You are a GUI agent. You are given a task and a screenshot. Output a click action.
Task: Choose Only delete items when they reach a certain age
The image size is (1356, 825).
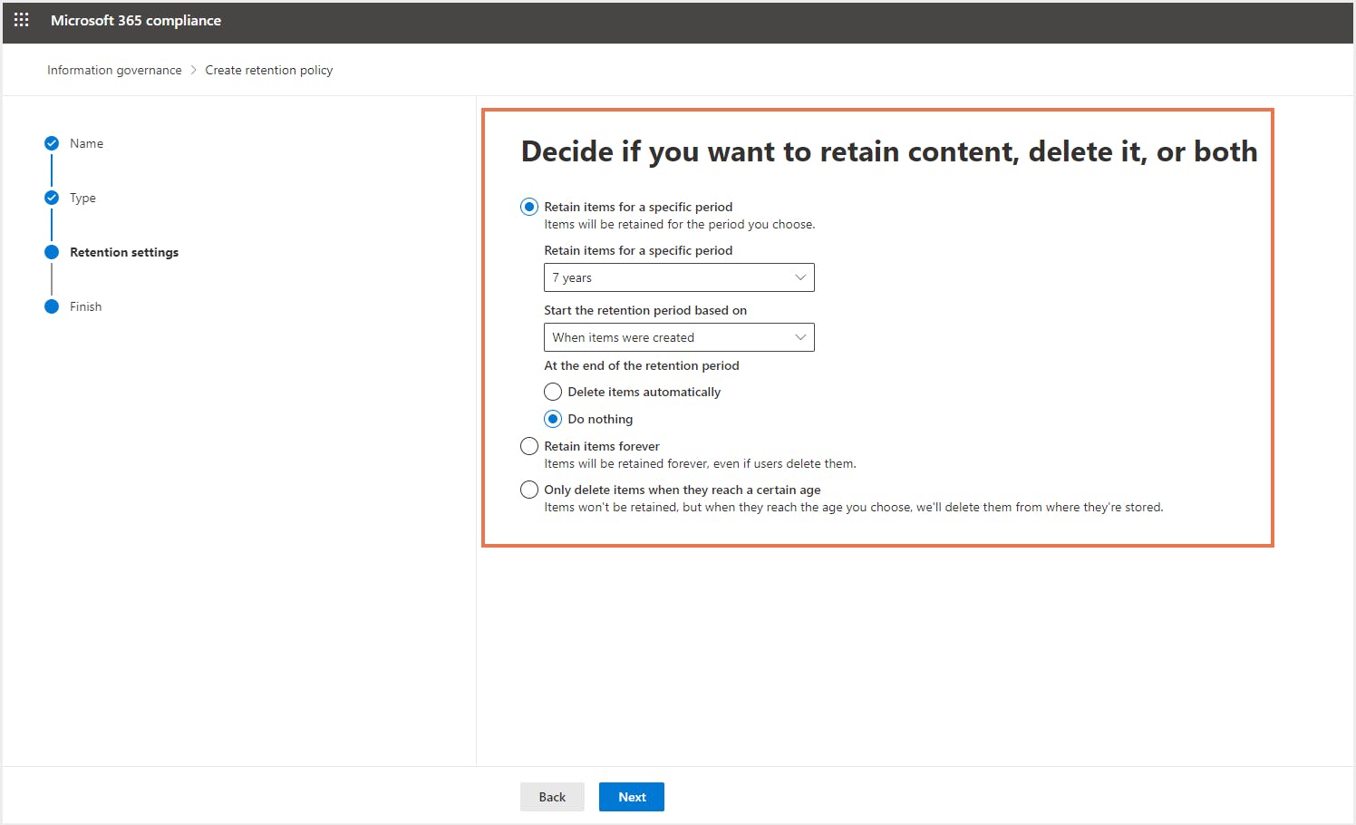[x=529, y=490]
